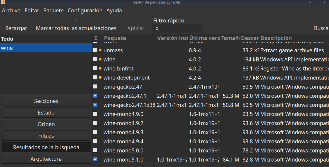Select the wine-mono5.0.0 package name
Screen dimensions: 329x167
click(x=123, y=151)
